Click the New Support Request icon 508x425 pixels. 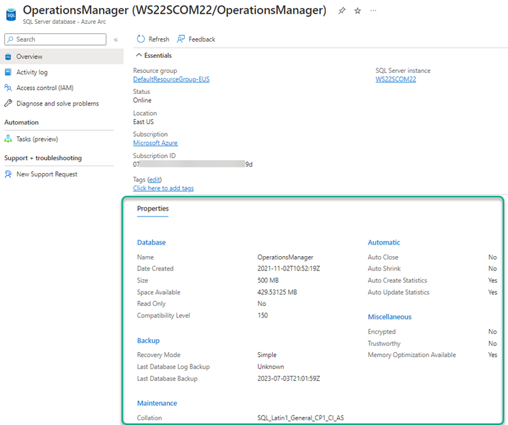[x=8, y=174]
